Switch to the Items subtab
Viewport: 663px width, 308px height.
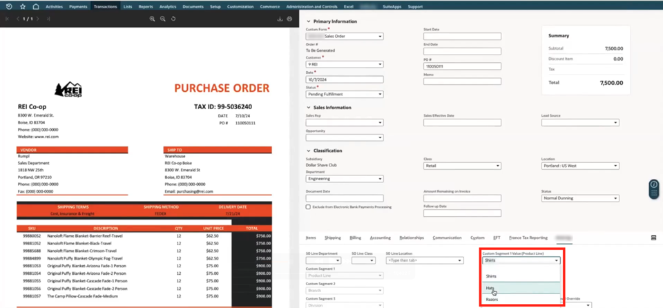click(311, 238)
